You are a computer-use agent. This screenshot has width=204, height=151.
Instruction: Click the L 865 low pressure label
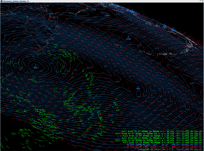(x=138, y=87)
